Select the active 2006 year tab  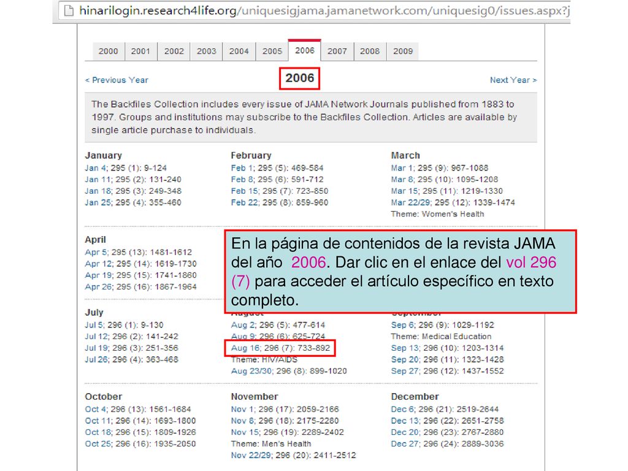[x=305, y=51]
